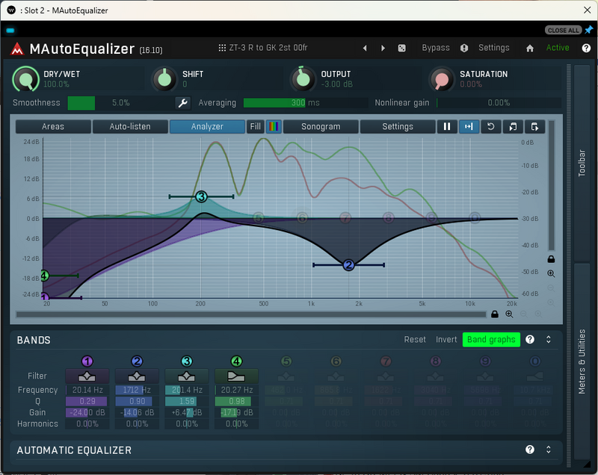Screen dimensions: 598x475
Task: Click the Dry/Wet knob
Action: 26,79
